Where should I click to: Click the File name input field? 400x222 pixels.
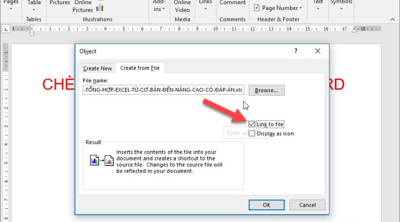pyautogui.click(x=163, y=90)
